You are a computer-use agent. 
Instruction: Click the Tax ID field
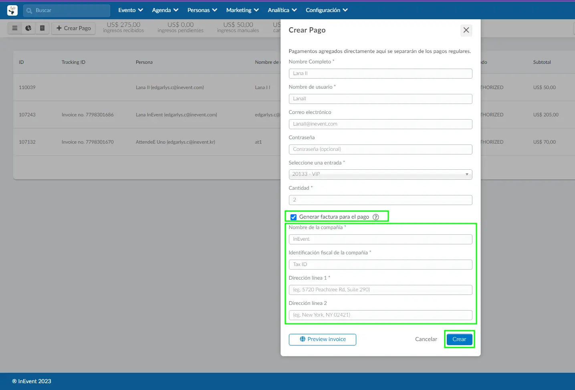(380, 264)
